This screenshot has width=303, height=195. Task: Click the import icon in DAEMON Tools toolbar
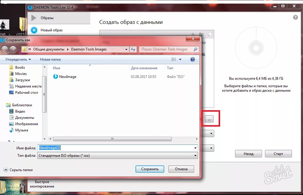pyautogui.click(x=210, y=35)
